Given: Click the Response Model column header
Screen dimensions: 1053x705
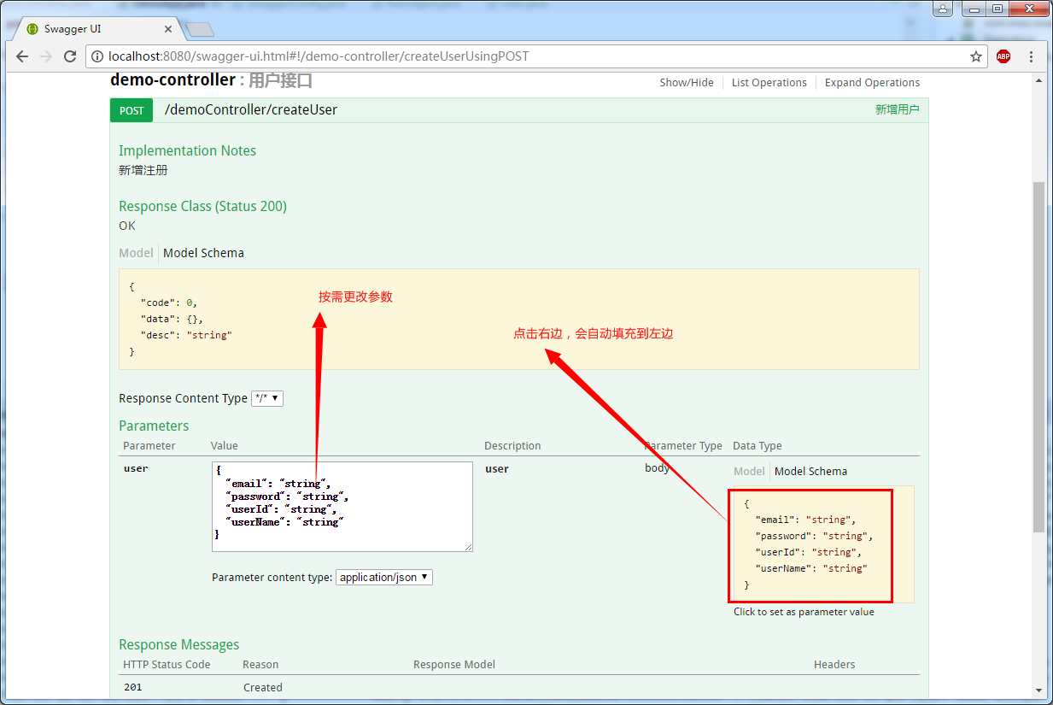Looking at the screenshot, I should (454, 664).
